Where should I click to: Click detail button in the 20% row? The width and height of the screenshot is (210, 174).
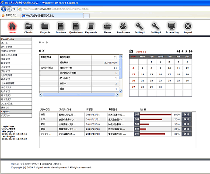click(x=186, y=129)
